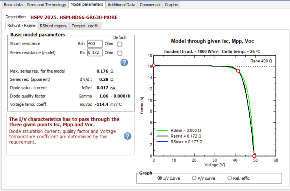The height and width of the screenshot is (191, 290).
Task: Open the Additional Data tab
Action: [121, 5]
